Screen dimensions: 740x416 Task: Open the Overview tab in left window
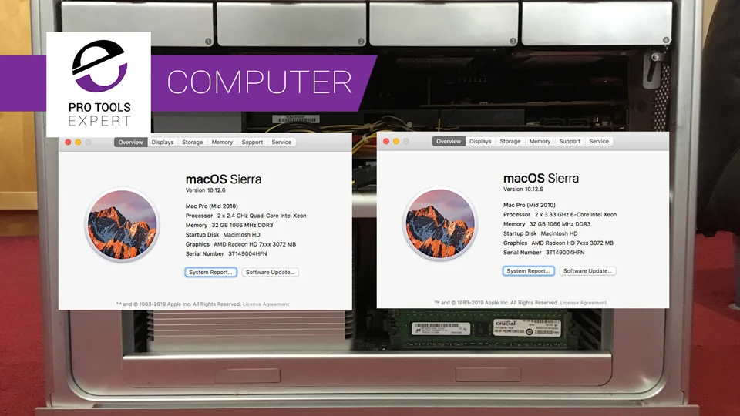[x=130, y=142]
